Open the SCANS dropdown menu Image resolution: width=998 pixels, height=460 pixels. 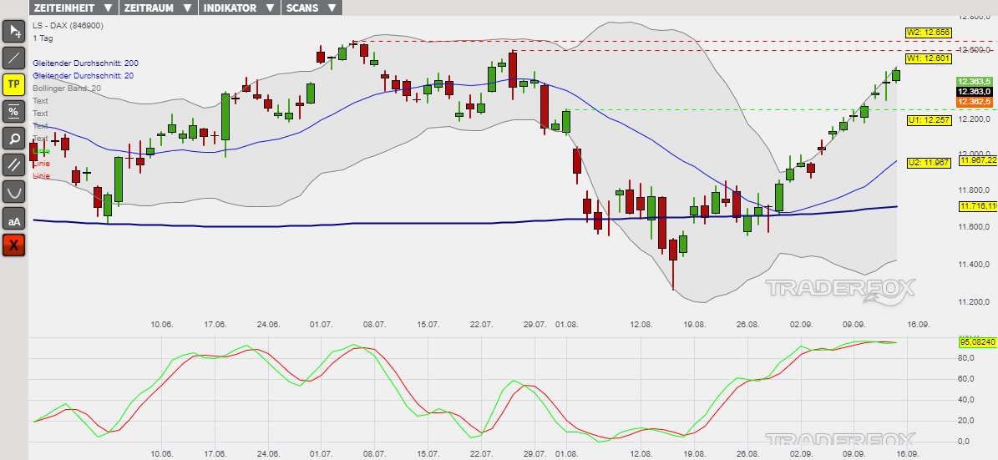(x=312, y=8)
